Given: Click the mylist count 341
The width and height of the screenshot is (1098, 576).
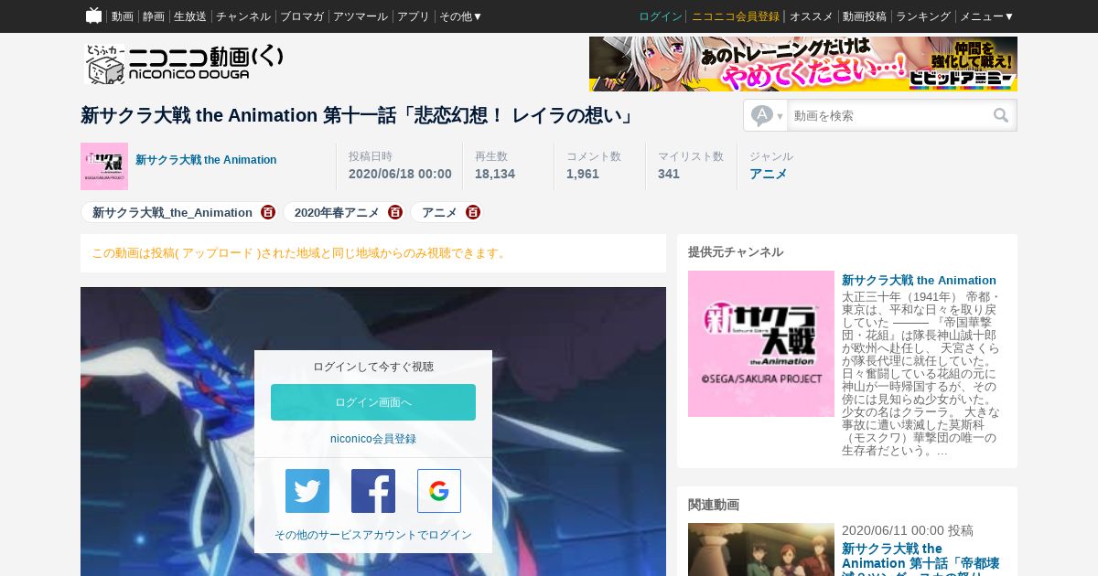Looking at the screenshot, I should (x=669, y=174).
